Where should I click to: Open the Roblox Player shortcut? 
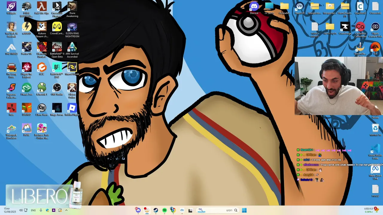[x=72, y=110]
